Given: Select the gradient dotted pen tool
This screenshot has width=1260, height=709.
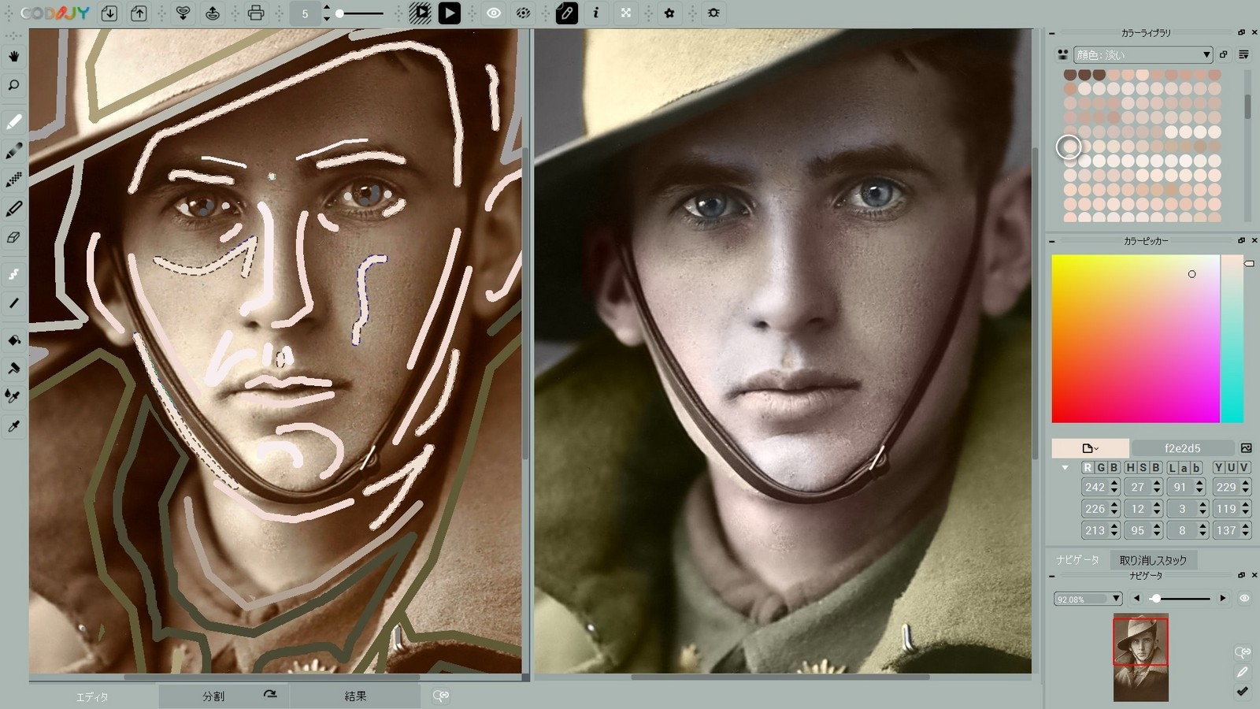Looking at the screenshot, I should 14,180.
